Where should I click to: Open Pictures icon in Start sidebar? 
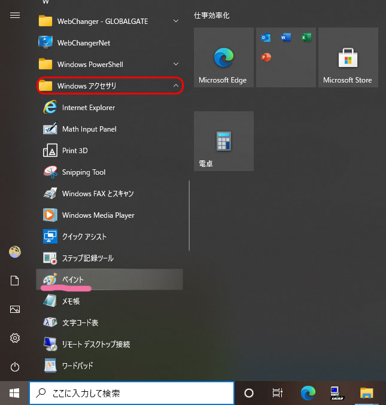(x=15, y=309)
